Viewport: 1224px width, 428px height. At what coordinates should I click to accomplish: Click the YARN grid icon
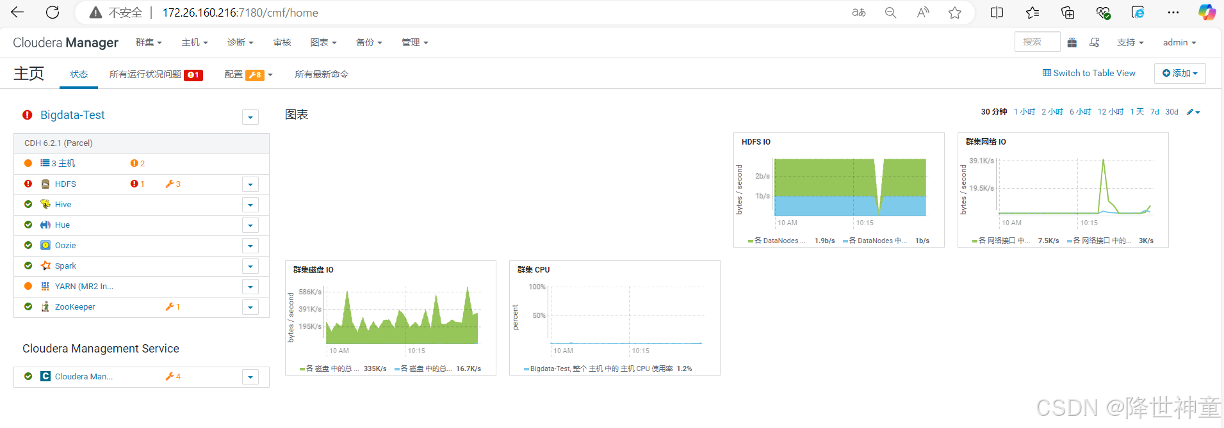[45, 286]
